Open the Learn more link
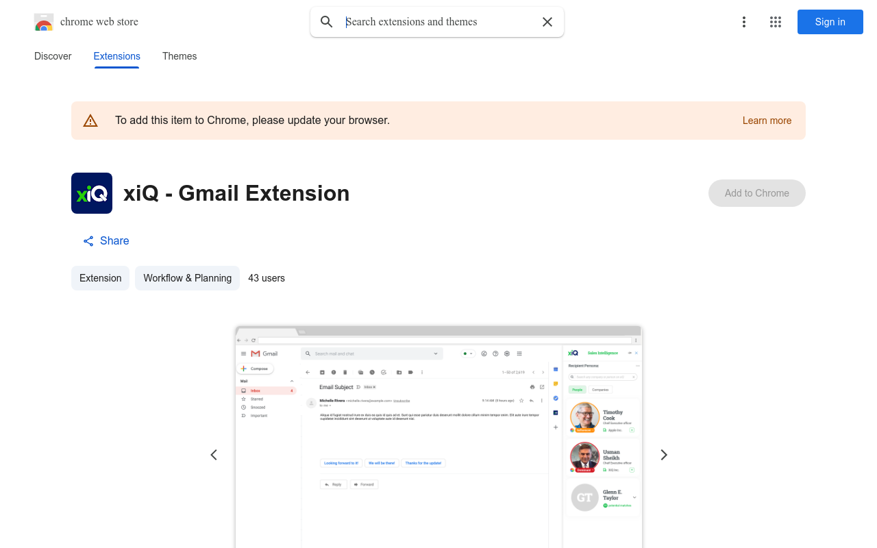This screenshot has height=548, width=877. coord(767,121)
